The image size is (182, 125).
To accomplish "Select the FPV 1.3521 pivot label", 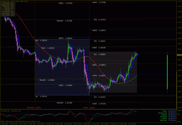I will point(99,76).
